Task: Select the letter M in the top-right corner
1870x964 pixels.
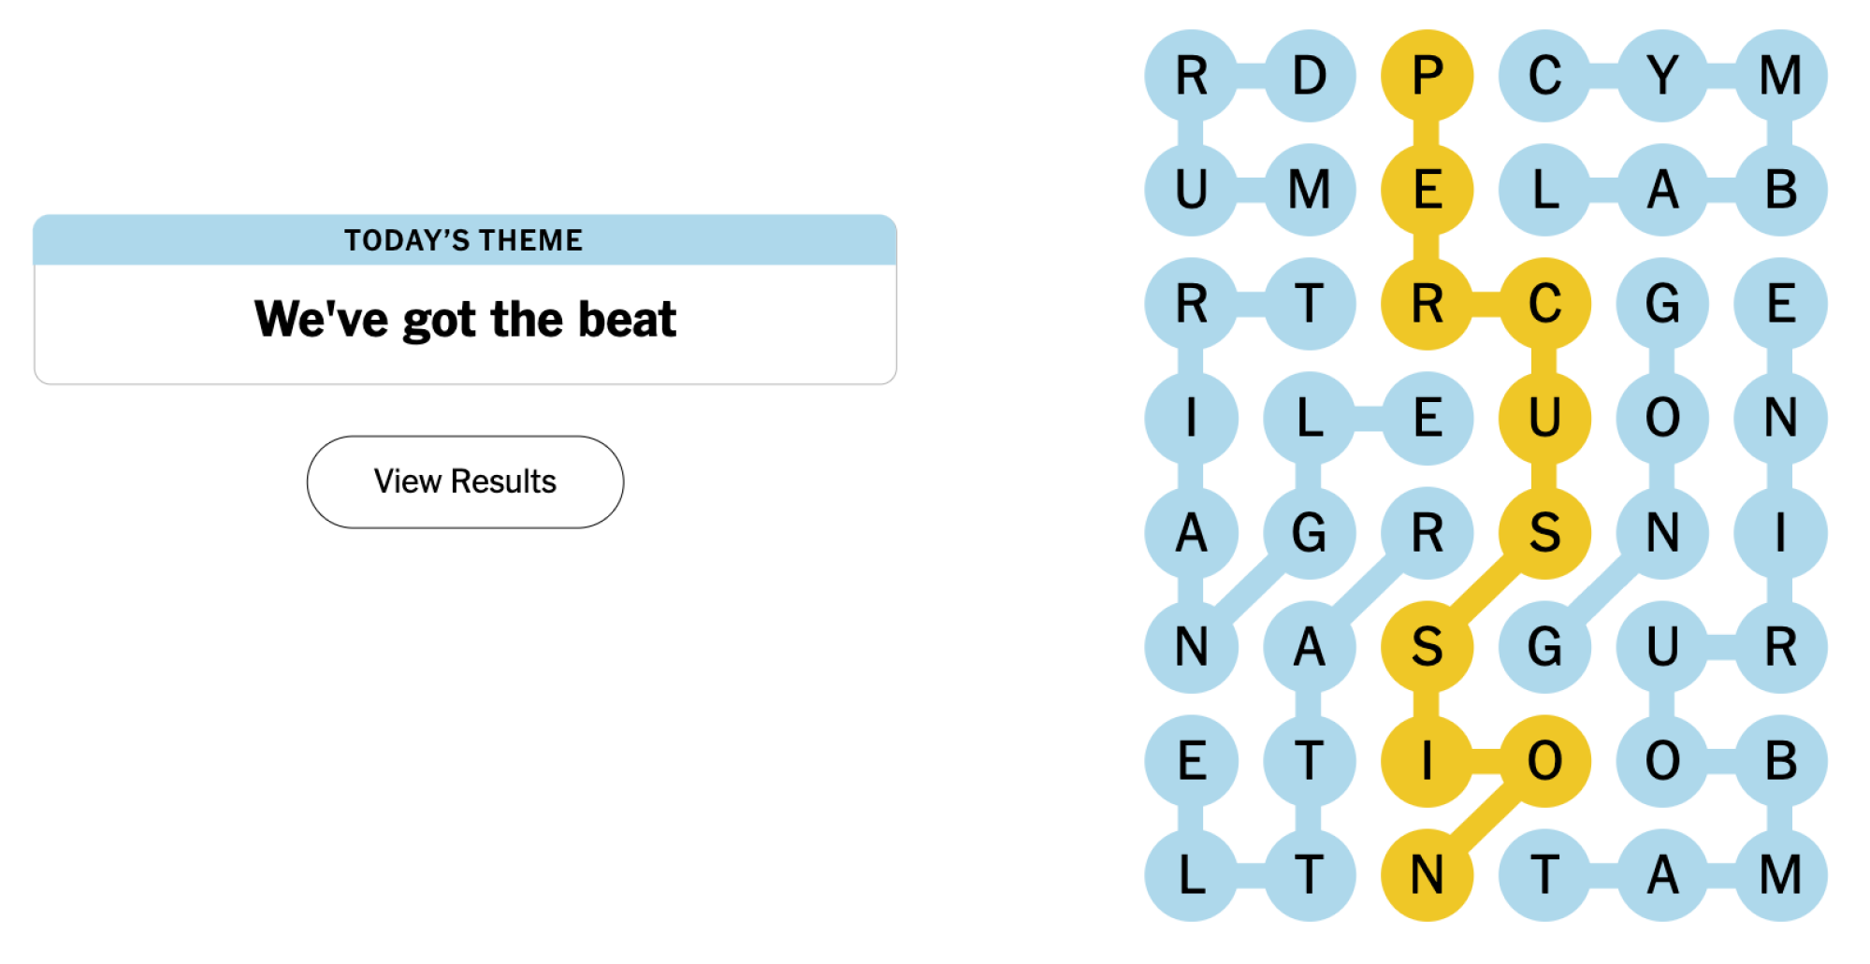Action: (x=1782, y=73)
